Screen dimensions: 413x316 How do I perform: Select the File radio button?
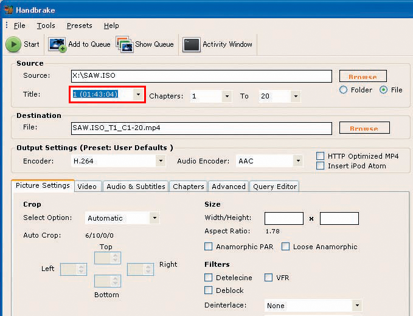coord(383,90)
